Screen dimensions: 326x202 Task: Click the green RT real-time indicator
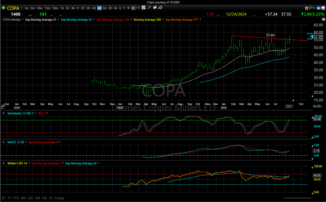(x=314, y=8)
